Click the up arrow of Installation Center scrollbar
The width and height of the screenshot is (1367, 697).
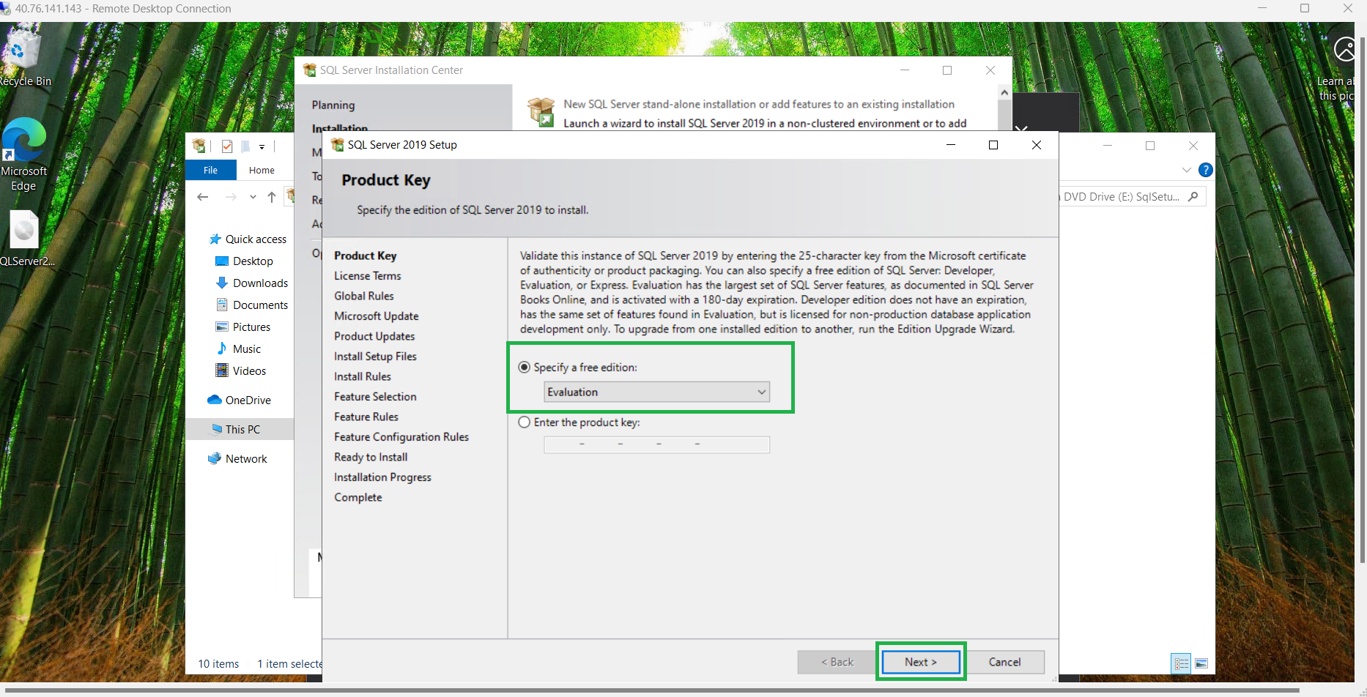click(1004, 92)
